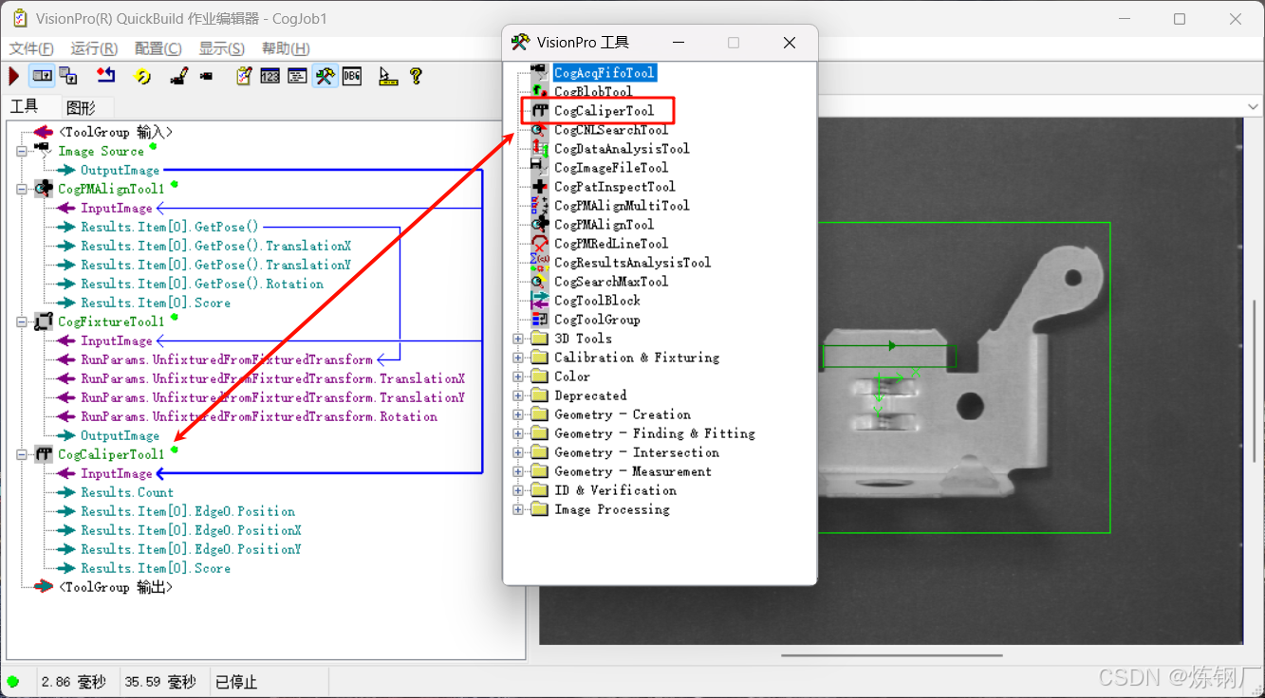Click the magnifier icon of CogSearchMaxTool

tap(539, 281)
